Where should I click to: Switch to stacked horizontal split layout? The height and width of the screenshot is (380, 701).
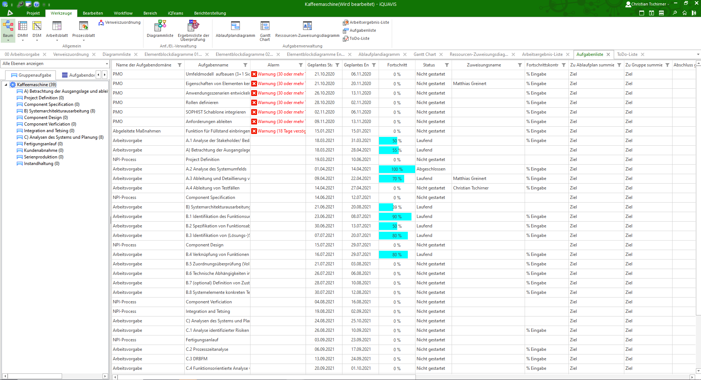click(661, 13)
